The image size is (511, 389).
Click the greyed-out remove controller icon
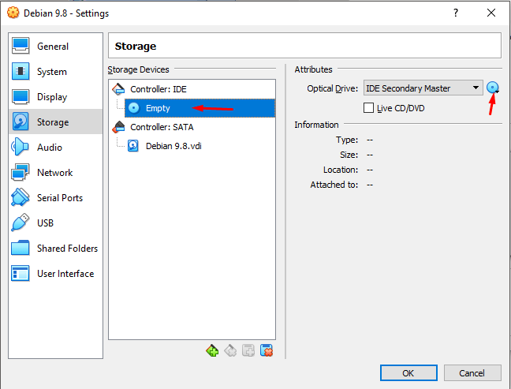coord(230,351)
